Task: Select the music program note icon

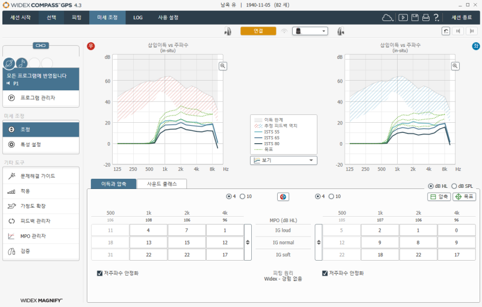Action: (22, 64)
